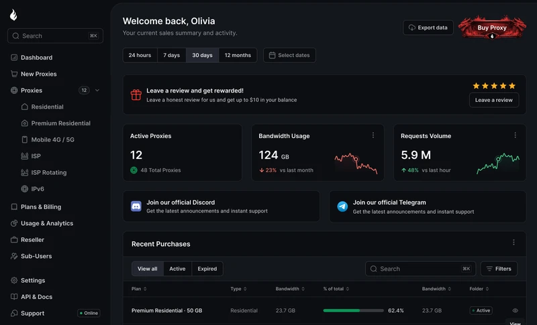
Task: Open Join our official Telegram card
Action: [428, 207]
